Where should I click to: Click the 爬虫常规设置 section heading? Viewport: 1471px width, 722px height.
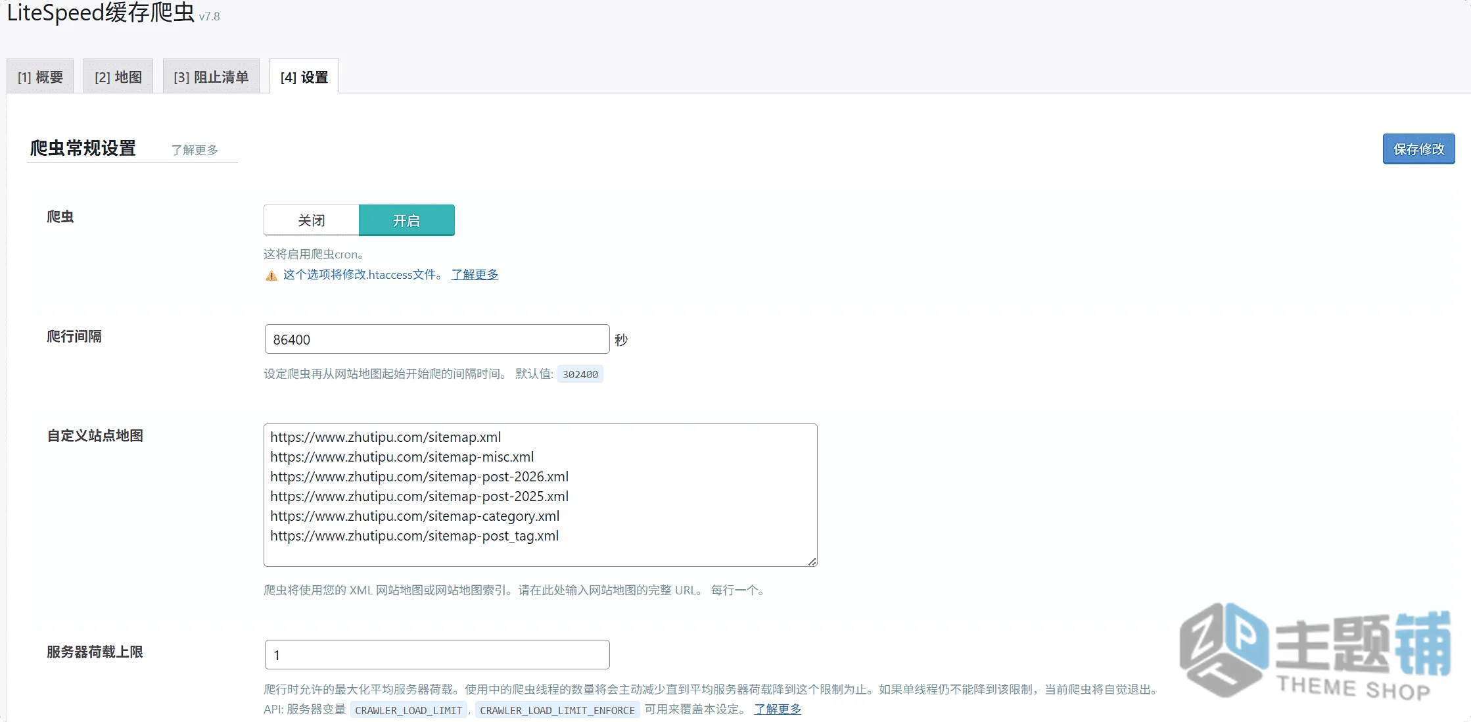point(83,149)
